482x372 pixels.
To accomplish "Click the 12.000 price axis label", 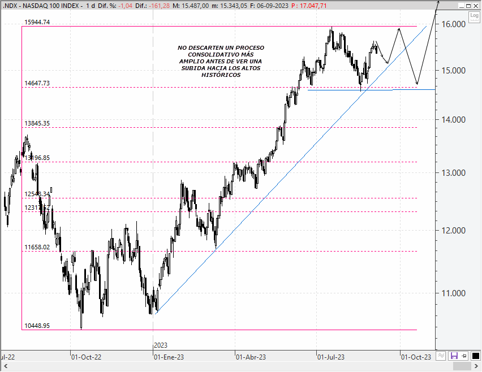I will [453, 231].
